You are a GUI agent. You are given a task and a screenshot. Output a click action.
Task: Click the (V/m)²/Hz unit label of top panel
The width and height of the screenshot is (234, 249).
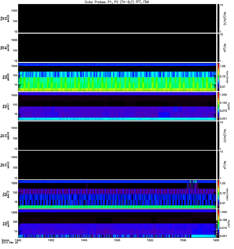[x=225, y=18]
